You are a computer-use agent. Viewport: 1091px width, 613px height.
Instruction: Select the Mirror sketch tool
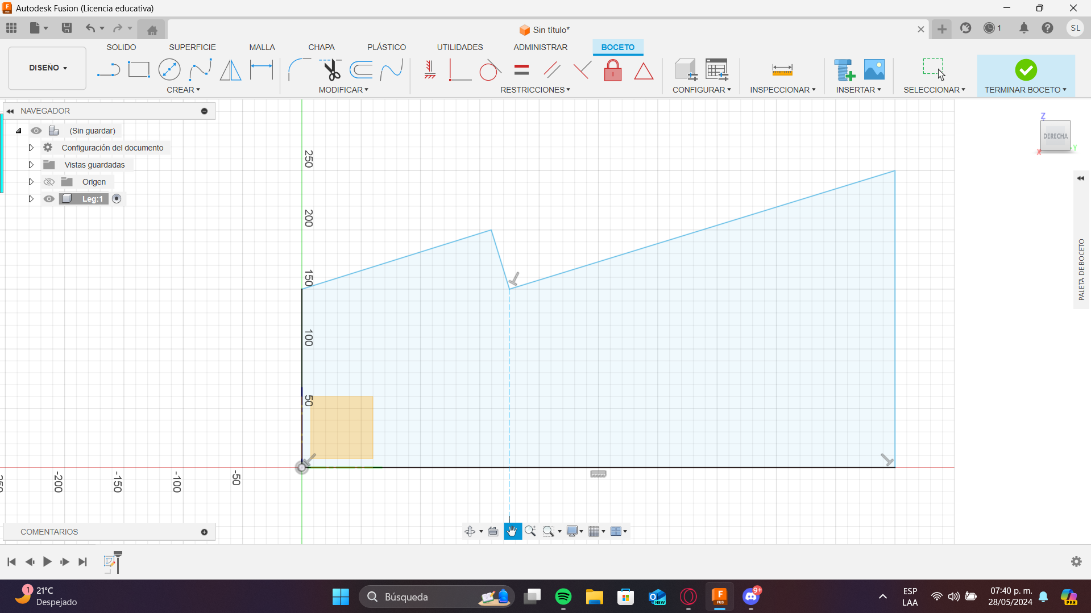click(230, 70)
